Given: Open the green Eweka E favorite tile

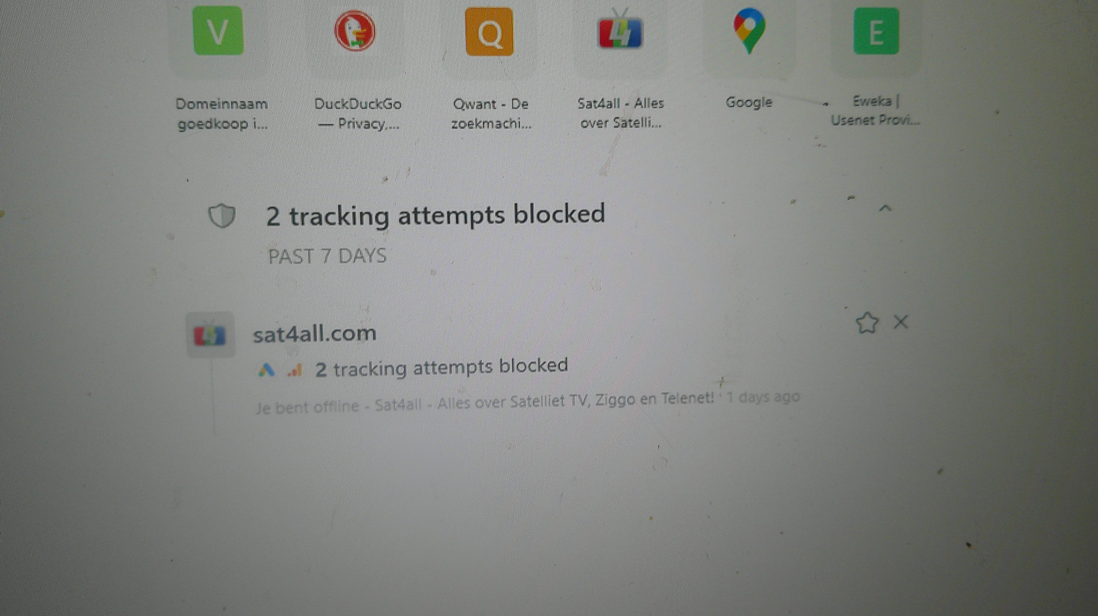Looking at the screenshot, I should 876,31.
